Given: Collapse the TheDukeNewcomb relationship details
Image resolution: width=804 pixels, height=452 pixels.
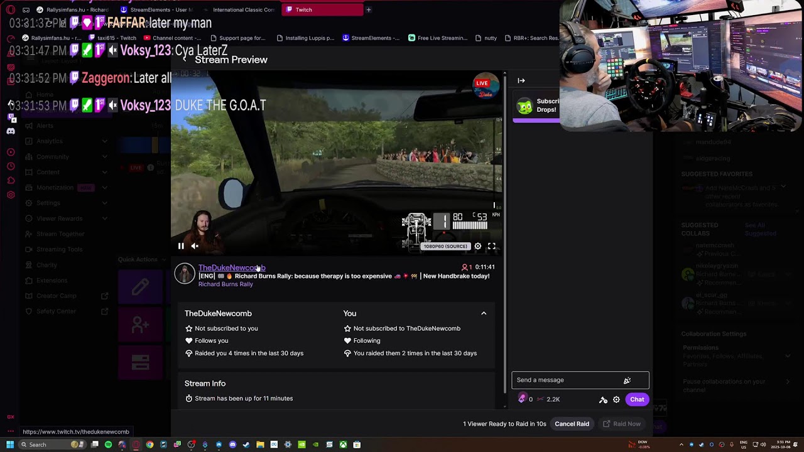Looking at the screenshot, I should pyautogui.click(x=484, y=313).
